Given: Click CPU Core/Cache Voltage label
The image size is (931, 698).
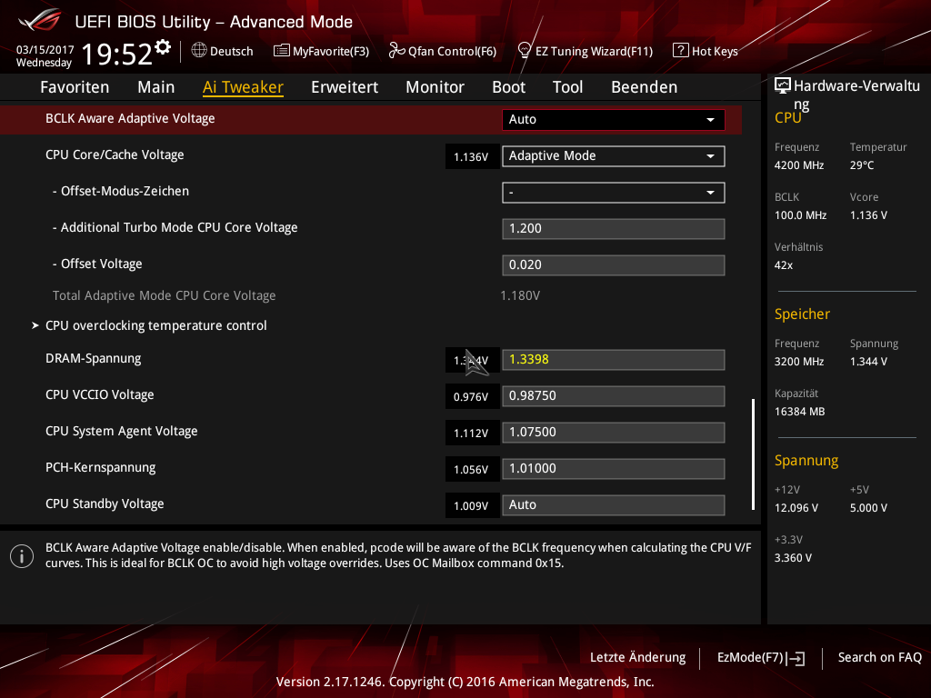Looking at the screenshot, I should 115,155.
